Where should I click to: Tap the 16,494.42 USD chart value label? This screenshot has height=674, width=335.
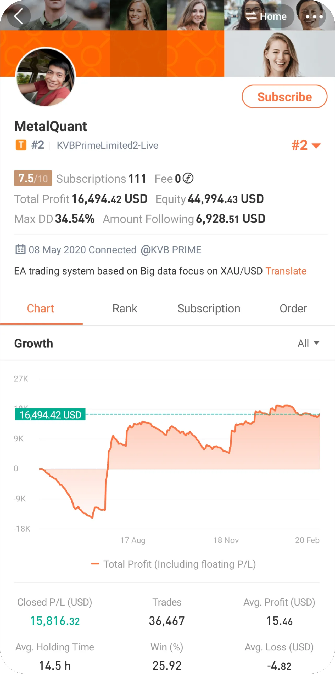pyautogui.click(x=50, y=414)
